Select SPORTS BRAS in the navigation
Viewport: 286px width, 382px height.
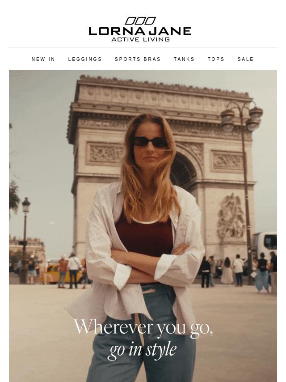pyautogui.click(x=138, y=59)
